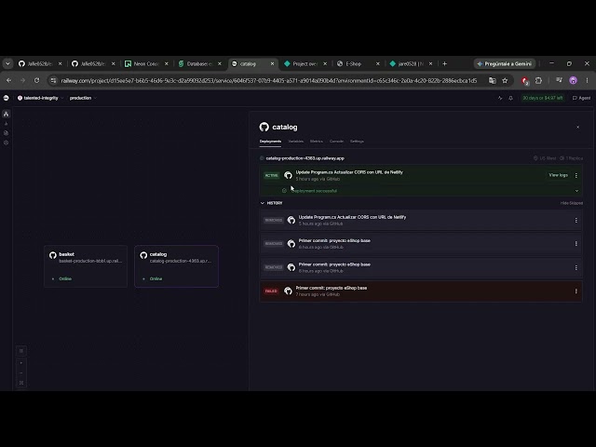Collapse the HISTORY section chevron
This screenshot has width=596, height=447.
(x=263, y=203)
